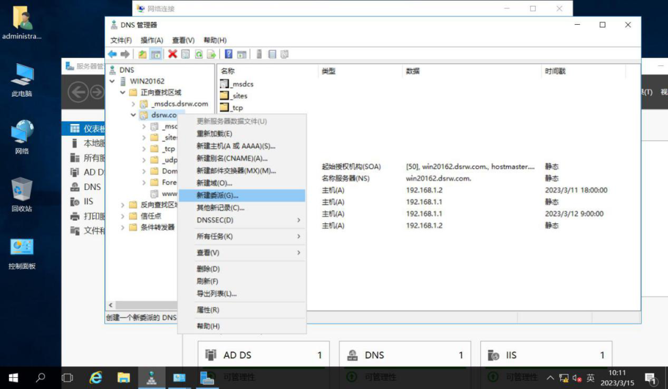
Task: Open Properties toolbar icon next to delete
Action: (x=185, y=54)
